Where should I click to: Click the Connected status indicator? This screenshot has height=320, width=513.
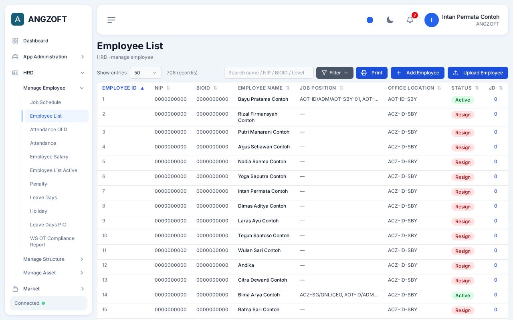pyautogui.click(x=48, y=303)
